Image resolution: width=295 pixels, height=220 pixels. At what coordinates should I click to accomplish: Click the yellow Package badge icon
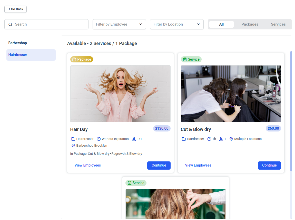coord(74,59)
